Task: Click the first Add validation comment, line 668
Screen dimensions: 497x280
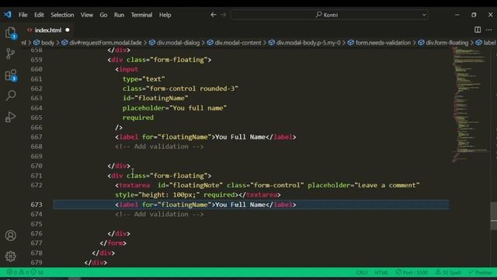Action: [x=159, y=147]
